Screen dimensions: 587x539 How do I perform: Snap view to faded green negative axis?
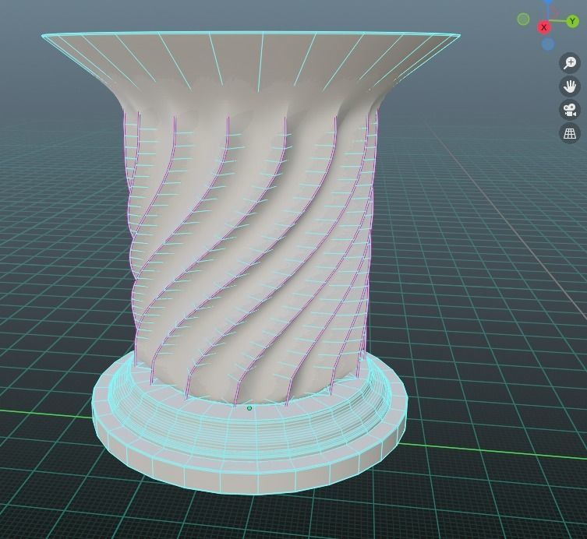(523, 19)
